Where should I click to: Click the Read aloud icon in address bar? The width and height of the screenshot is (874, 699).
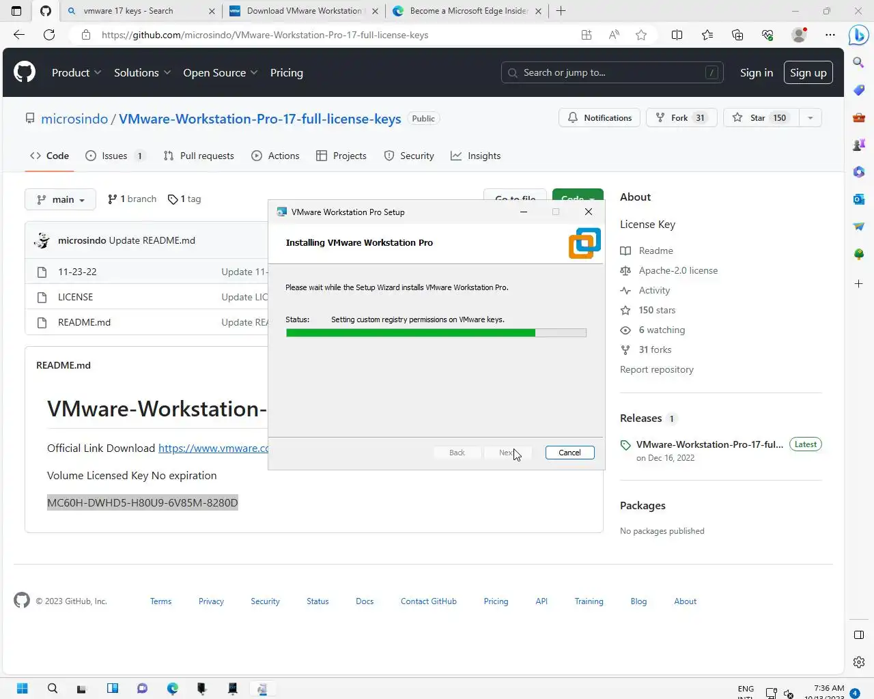614,35
